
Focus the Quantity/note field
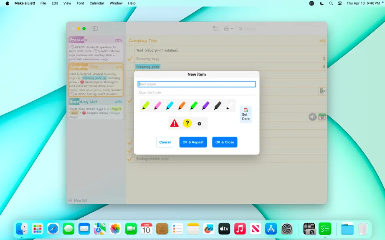coord(197,92)
